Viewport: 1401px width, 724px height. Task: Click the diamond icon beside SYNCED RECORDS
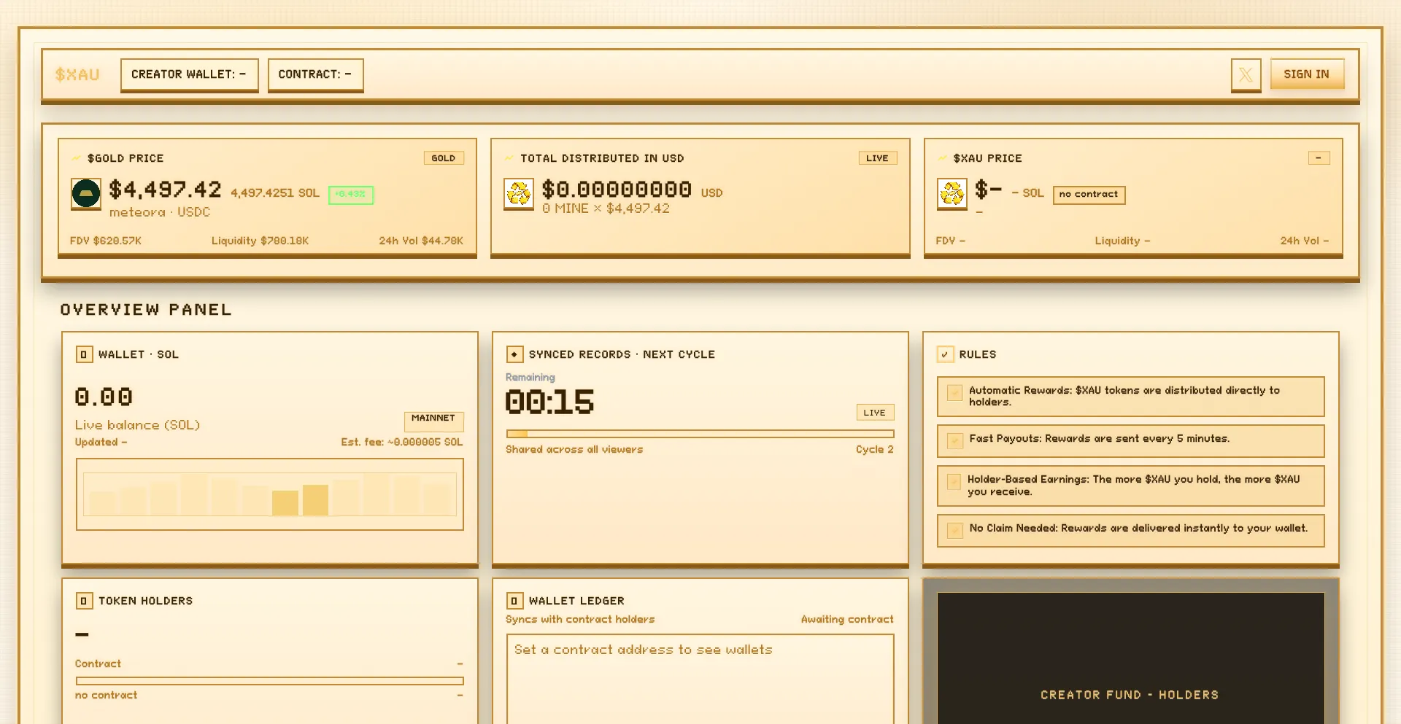[x=514, y=354]
